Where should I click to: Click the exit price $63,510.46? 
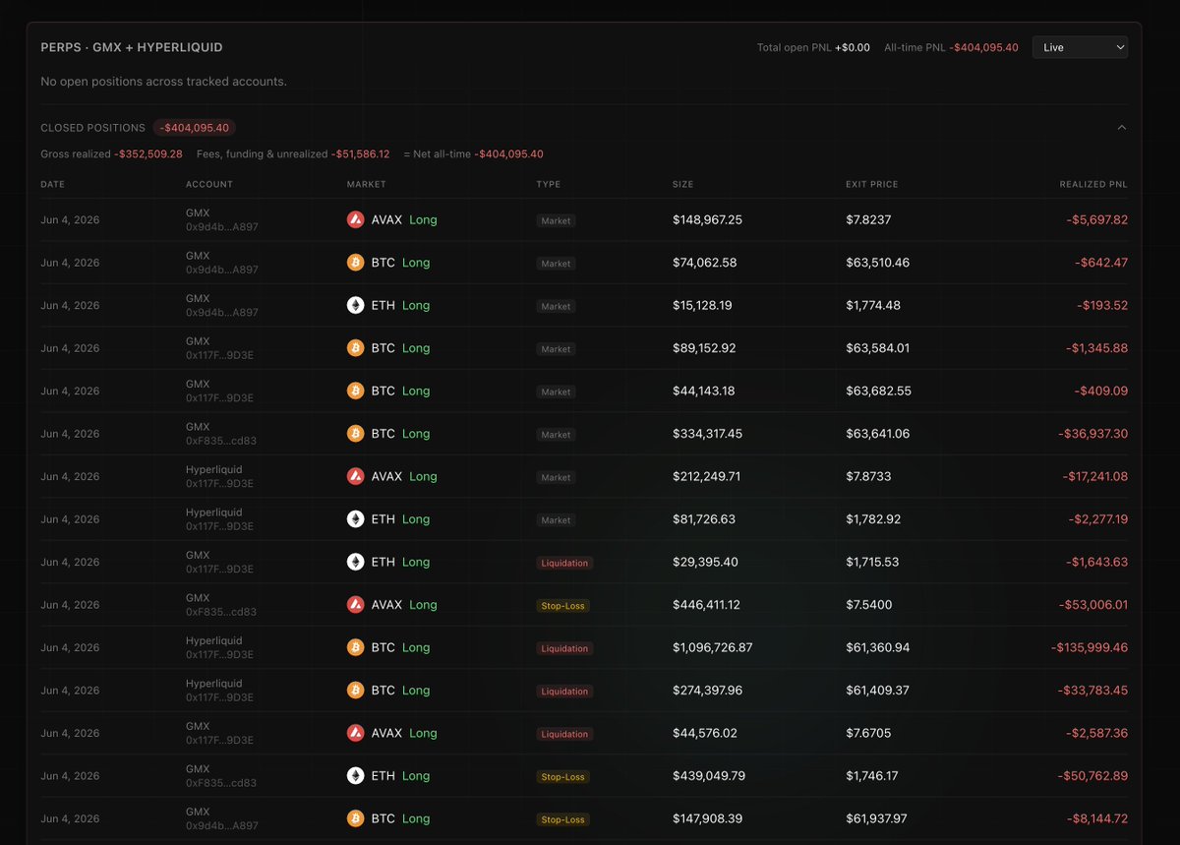pyautogui.click(x=878, y=263)
